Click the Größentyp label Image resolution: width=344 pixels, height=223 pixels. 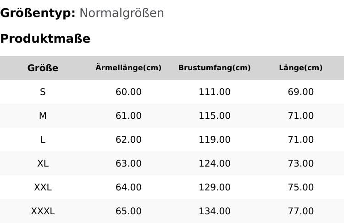pyautogui.click(x=38, y=13)
